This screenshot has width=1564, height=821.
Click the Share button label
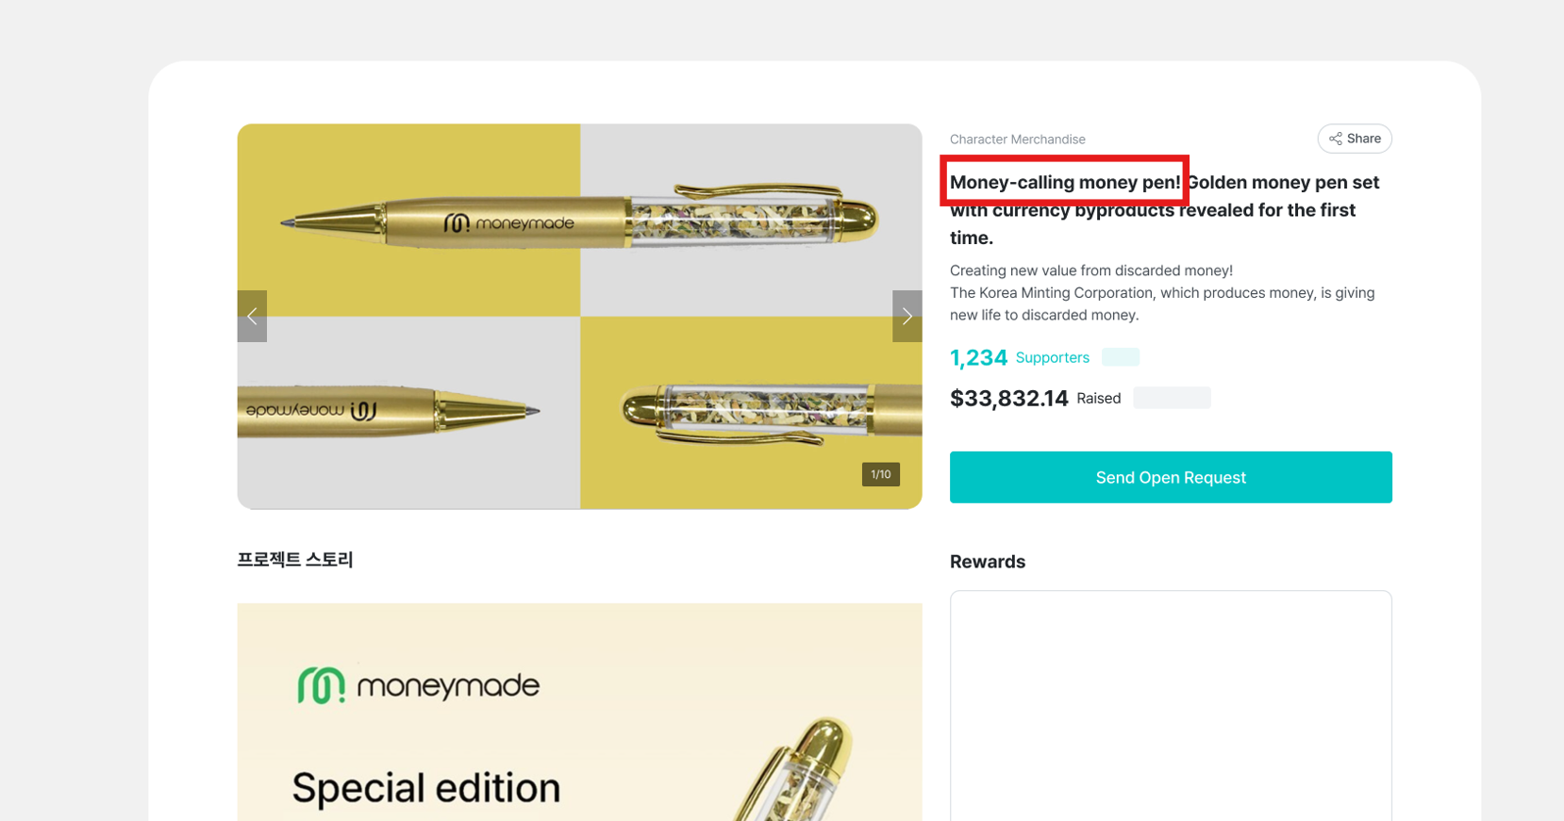[1364, 139]
